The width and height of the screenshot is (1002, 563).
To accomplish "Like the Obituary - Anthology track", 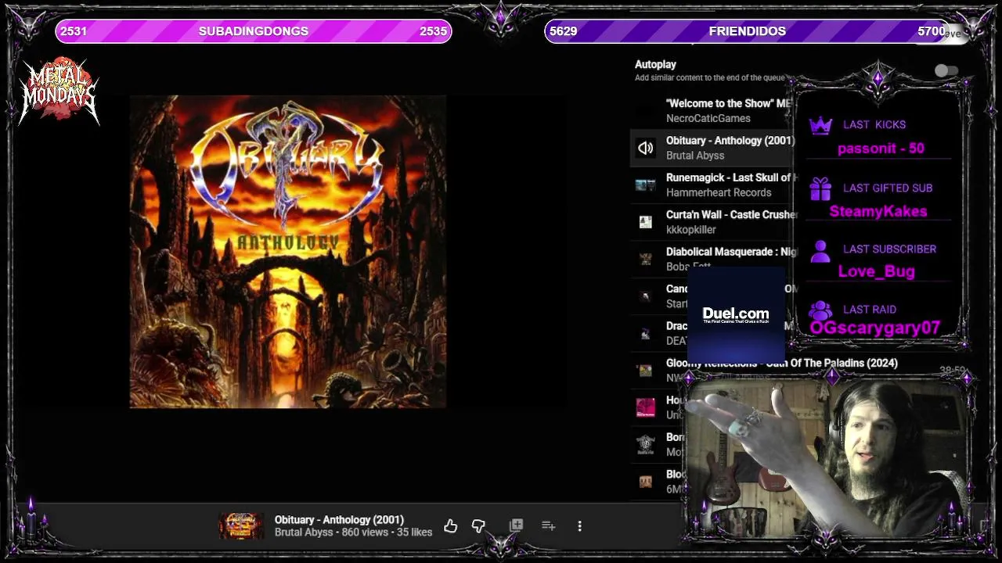I will pos(450,526).
